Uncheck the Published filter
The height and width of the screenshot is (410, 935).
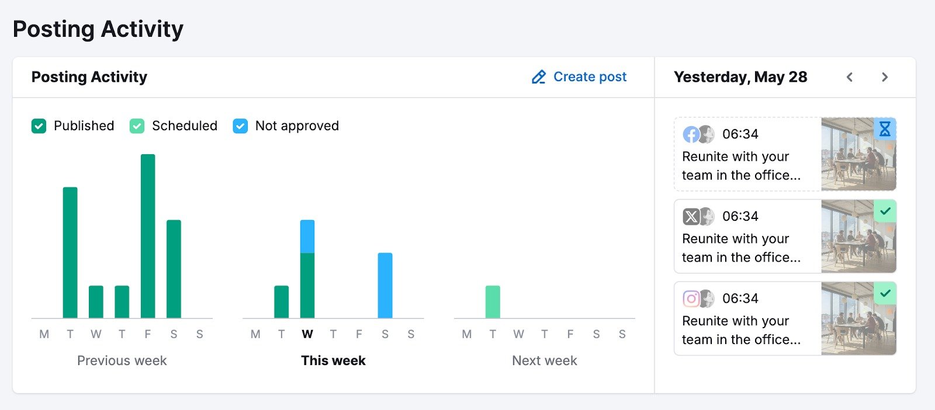[39, 126]
